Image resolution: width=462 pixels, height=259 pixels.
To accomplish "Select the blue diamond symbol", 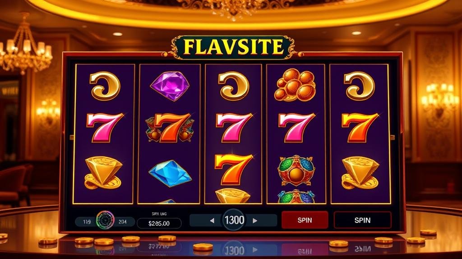I will [170, 173].
